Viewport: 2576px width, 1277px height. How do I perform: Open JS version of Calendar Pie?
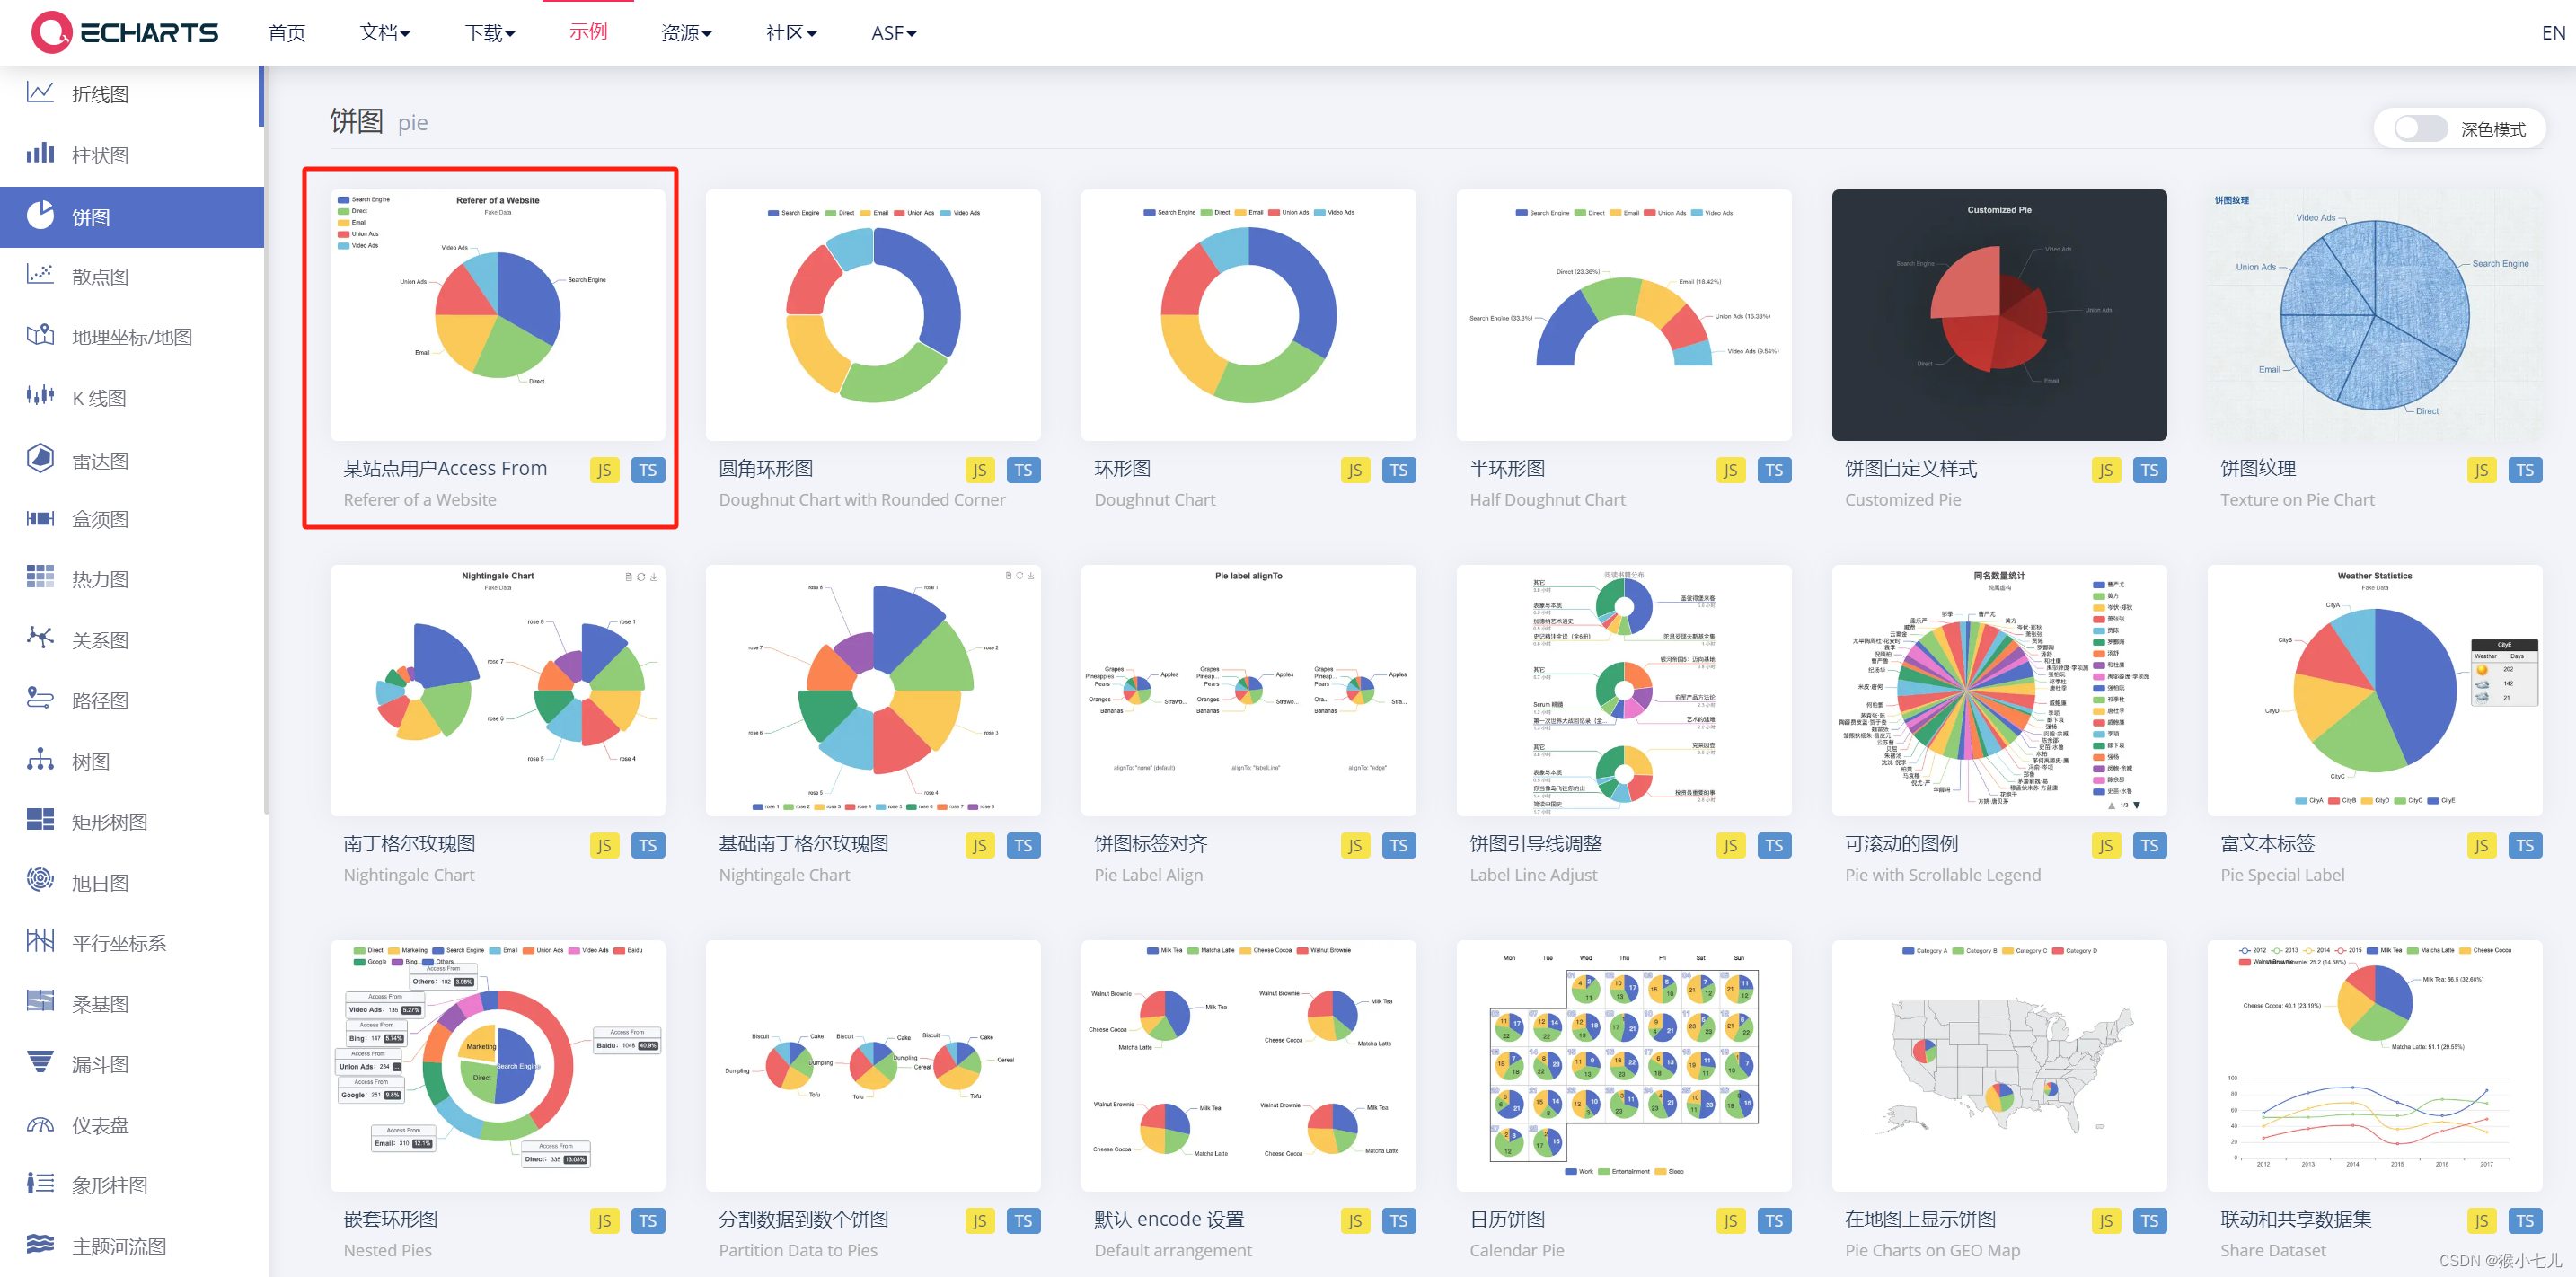pos(1731,1221)
